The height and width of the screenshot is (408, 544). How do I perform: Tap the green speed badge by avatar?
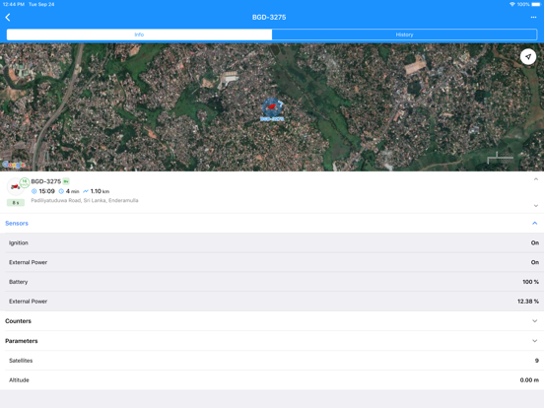25,182
